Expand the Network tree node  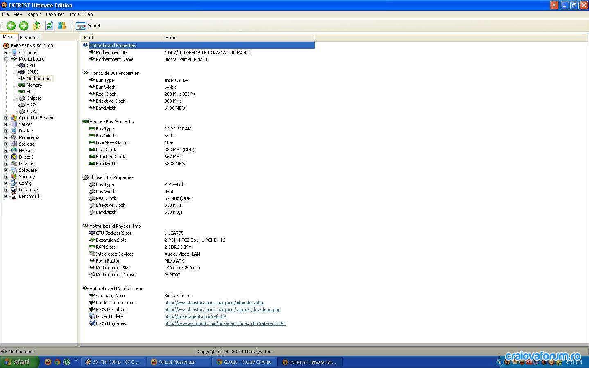tap(6, 150)
